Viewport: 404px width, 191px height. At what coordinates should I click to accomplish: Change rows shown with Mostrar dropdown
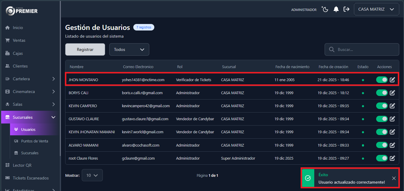coord(92,175)
